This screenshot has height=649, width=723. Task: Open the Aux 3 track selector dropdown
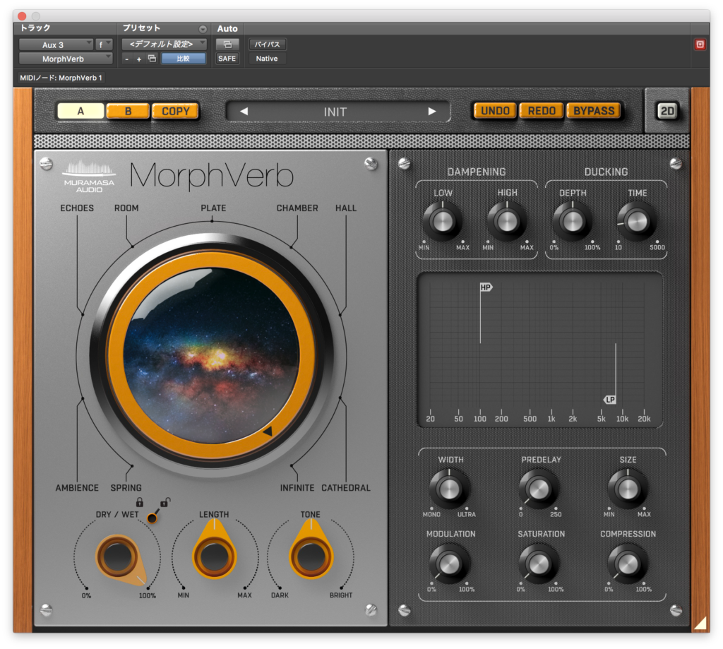click(55, 44)
